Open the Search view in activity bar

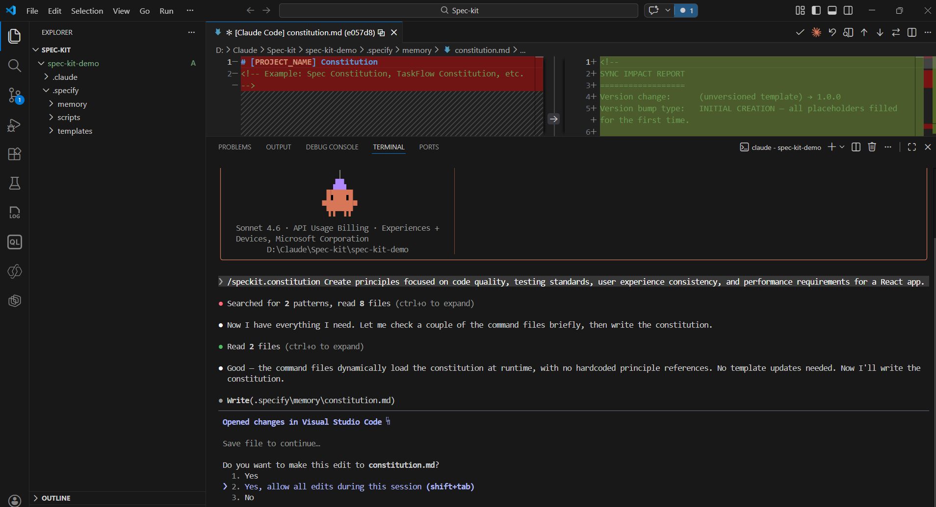15,66
